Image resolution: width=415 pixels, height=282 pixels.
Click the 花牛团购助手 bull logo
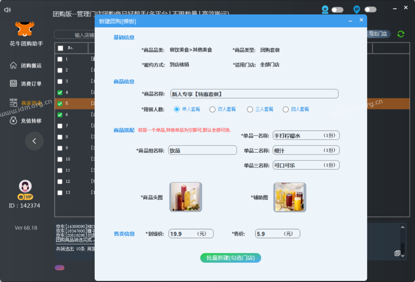[x=24, y=28]
